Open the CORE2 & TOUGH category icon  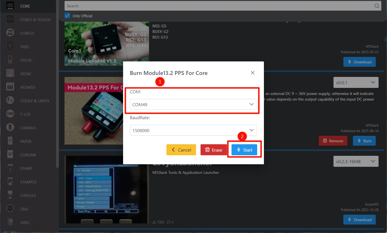10,19
